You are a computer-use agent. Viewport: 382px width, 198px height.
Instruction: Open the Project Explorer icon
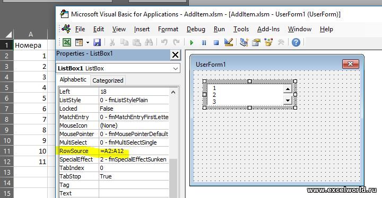[244, 42]
